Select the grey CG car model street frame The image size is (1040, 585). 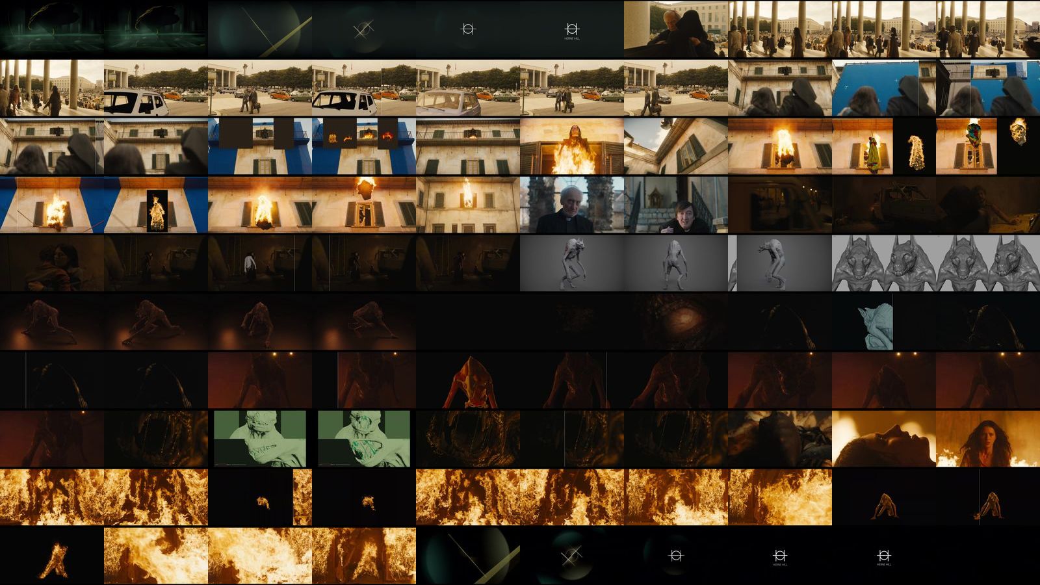468,88
